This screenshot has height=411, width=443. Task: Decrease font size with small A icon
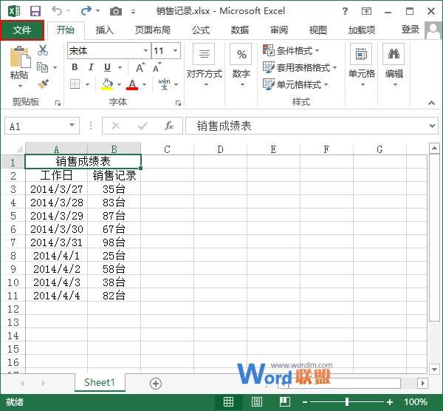point(157,67)
